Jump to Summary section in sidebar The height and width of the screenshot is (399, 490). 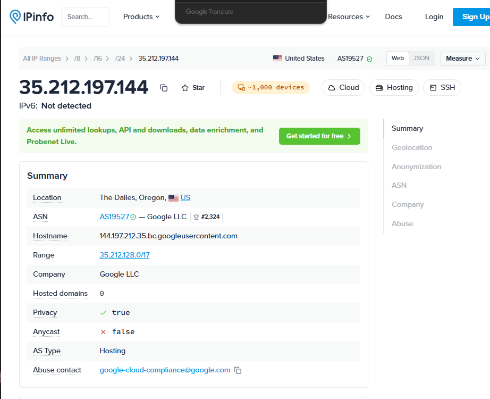click(x=407, y=129)
